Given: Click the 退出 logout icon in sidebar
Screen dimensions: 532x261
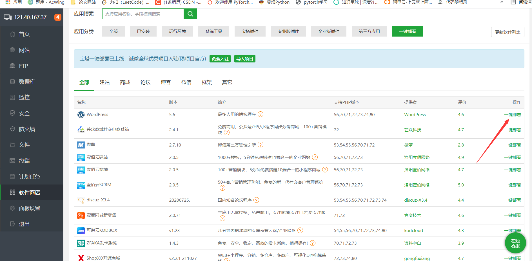Looking at the screenshot, I should pos(12,224).
